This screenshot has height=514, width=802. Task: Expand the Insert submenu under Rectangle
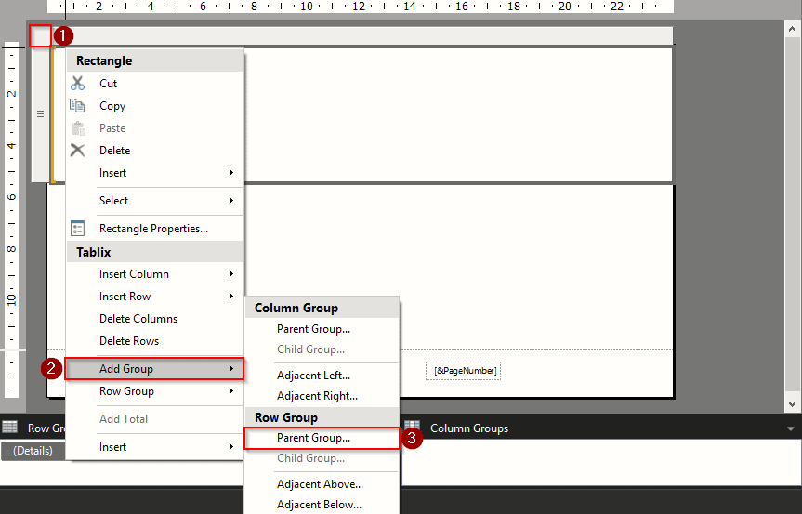click(x=155, y=172)
